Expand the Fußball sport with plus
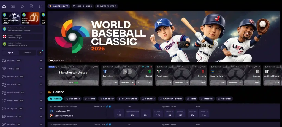282x127 pixels. click(x=41, y=61)
